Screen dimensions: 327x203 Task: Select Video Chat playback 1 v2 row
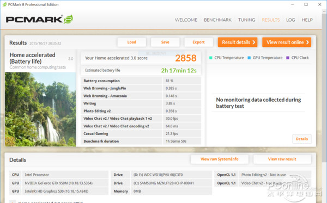[141, 119]
